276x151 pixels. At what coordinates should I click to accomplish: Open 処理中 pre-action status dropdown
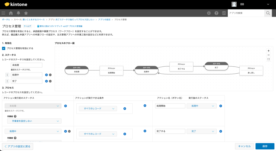pyautogui.click(x=33, y=131)
